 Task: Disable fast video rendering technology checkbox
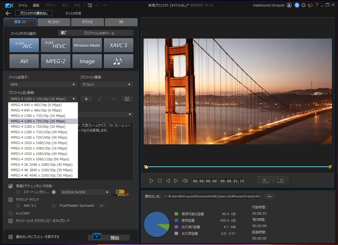11,186
